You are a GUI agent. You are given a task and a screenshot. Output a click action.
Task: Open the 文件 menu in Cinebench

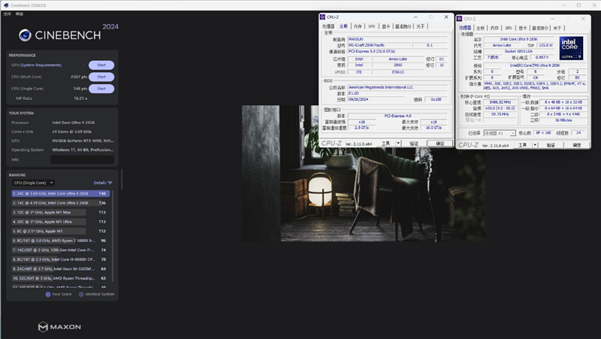(x=7, y=14)
